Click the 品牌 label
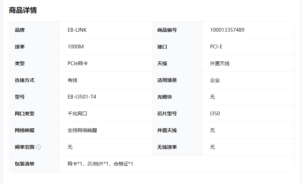Screen dimensions: 302x185 (x=20, y=30)
